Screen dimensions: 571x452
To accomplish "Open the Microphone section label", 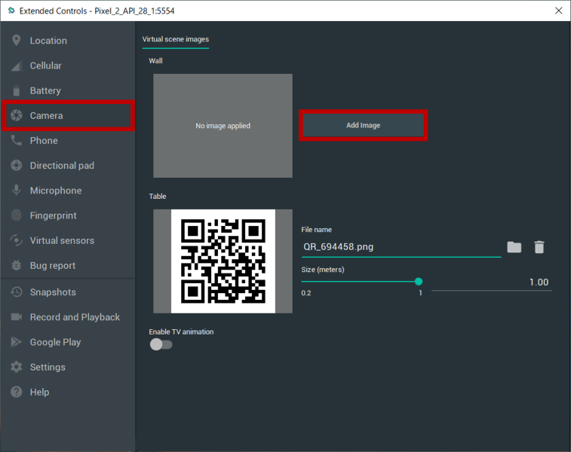I will coord(56,191).
